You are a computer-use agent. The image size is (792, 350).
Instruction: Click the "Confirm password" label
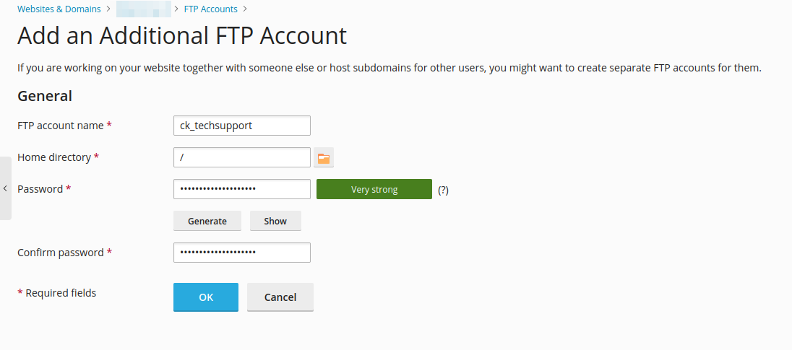(61, 253)
